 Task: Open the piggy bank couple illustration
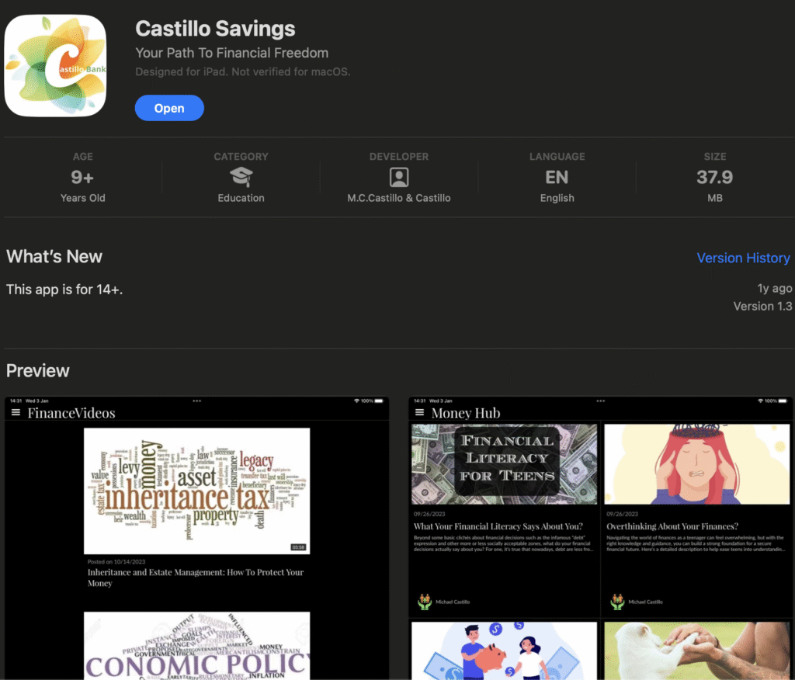[x=504, y=651]
